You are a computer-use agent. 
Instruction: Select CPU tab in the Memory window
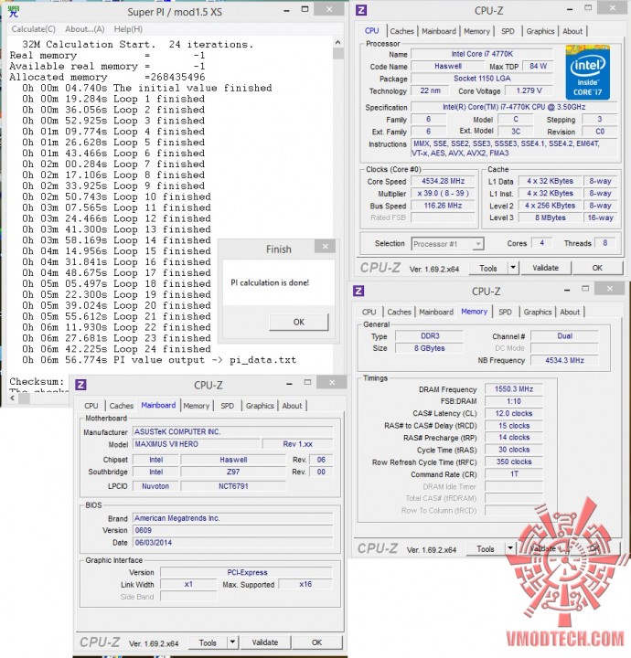(369, 312)
